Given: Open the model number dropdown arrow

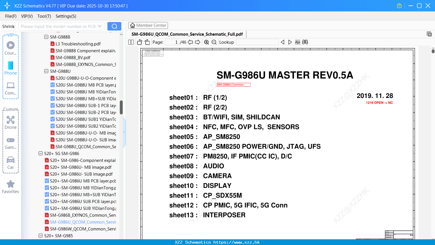Looking at the screenshot, I should 100,26.
